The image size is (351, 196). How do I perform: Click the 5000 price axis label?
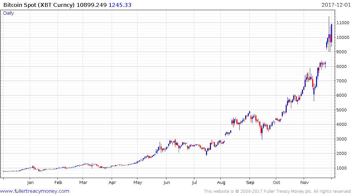342,110
